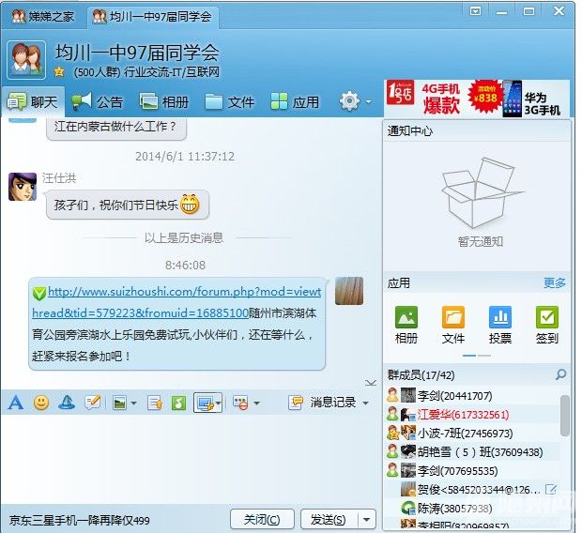The height and width of the screenshot is (533, 582).
Task: Select member 陈涛(38057938)
Action: click(x=473, y=508)
